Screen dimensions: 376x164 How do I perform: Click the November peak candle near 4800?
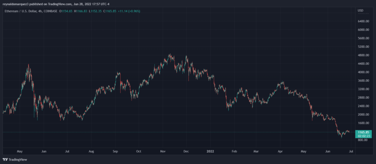[x=170, y=56]
